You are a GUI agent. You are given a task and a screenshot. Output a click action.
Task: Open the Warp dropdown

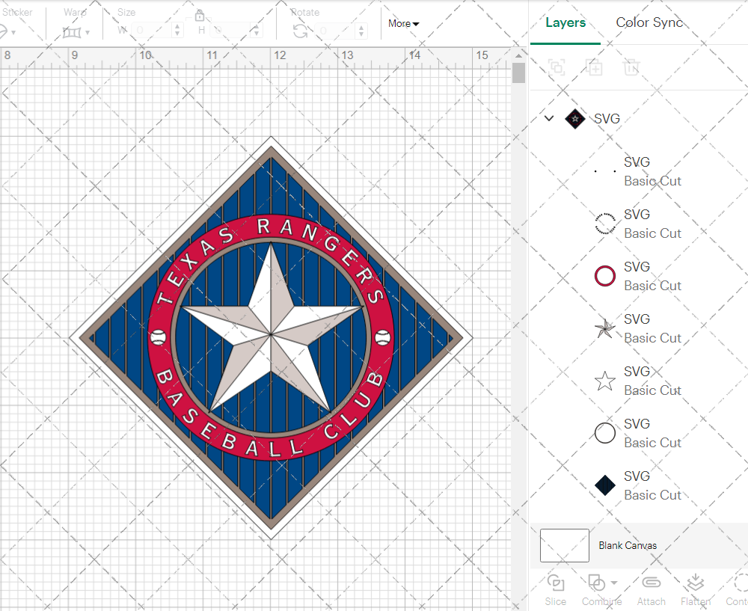click(76, 32)
